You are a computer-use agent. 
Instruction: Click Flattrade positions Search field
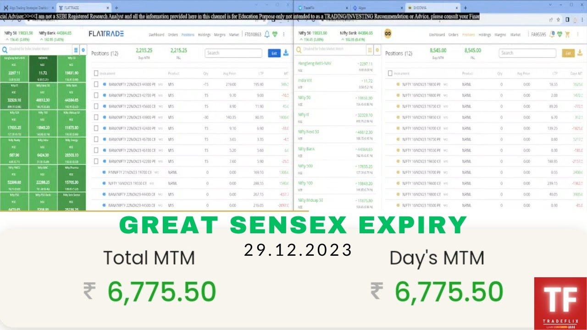click(x=233, y=53)
